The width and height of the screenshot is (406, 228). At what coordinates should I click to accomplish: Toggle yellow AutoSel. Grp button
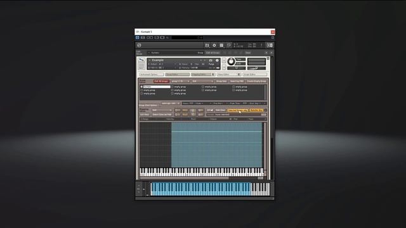256,110
